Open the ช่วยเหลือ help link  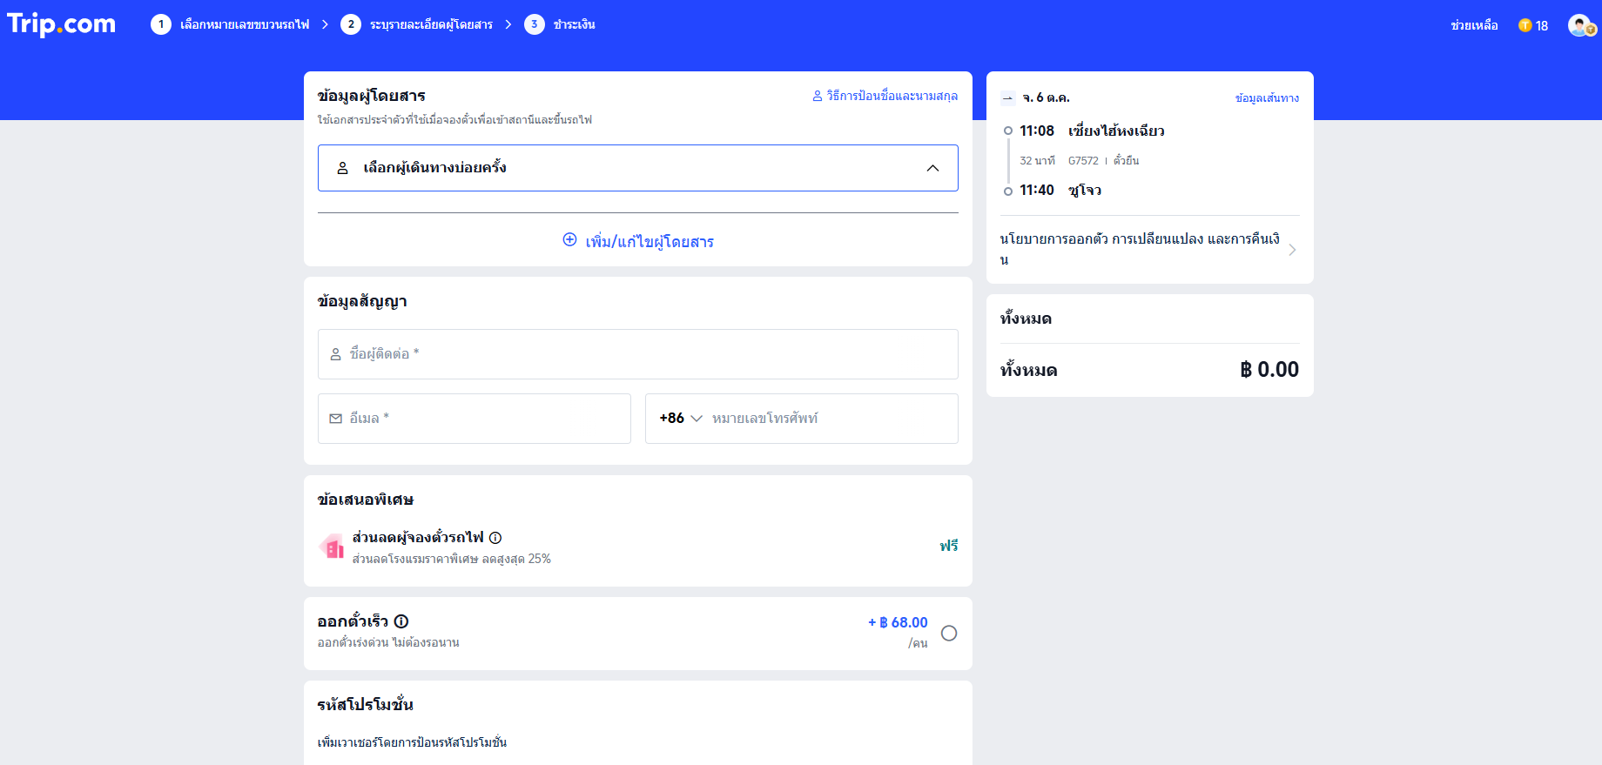coord(1474,25)
